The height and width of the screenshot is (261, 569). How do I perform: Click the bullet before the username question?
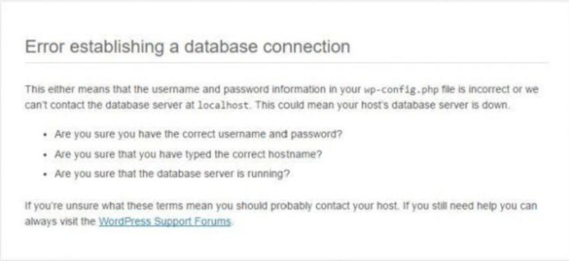pos(45,135)
